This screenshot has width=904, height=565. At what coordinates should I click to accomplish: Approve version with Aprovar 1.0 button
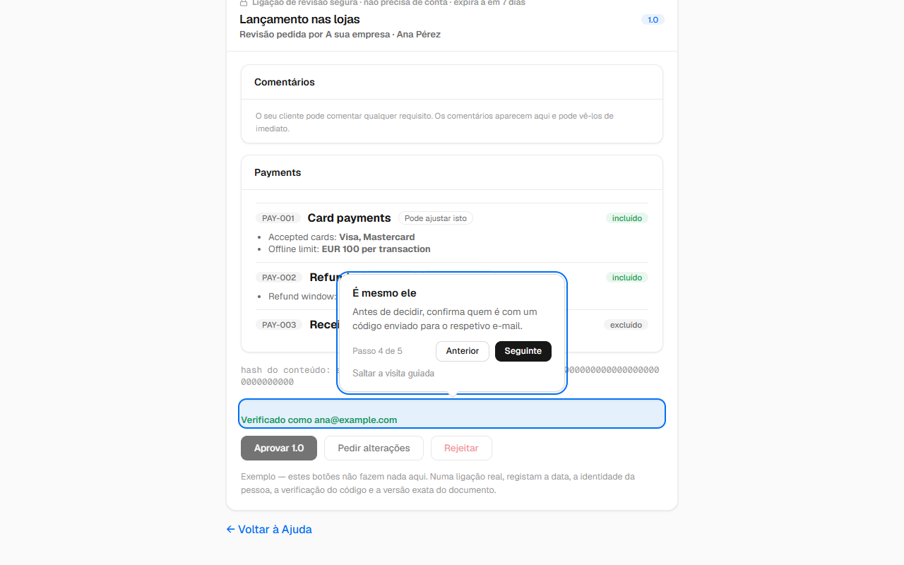279,448
